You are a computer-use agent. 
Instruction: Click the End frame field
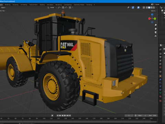click(x=152, y=115)
